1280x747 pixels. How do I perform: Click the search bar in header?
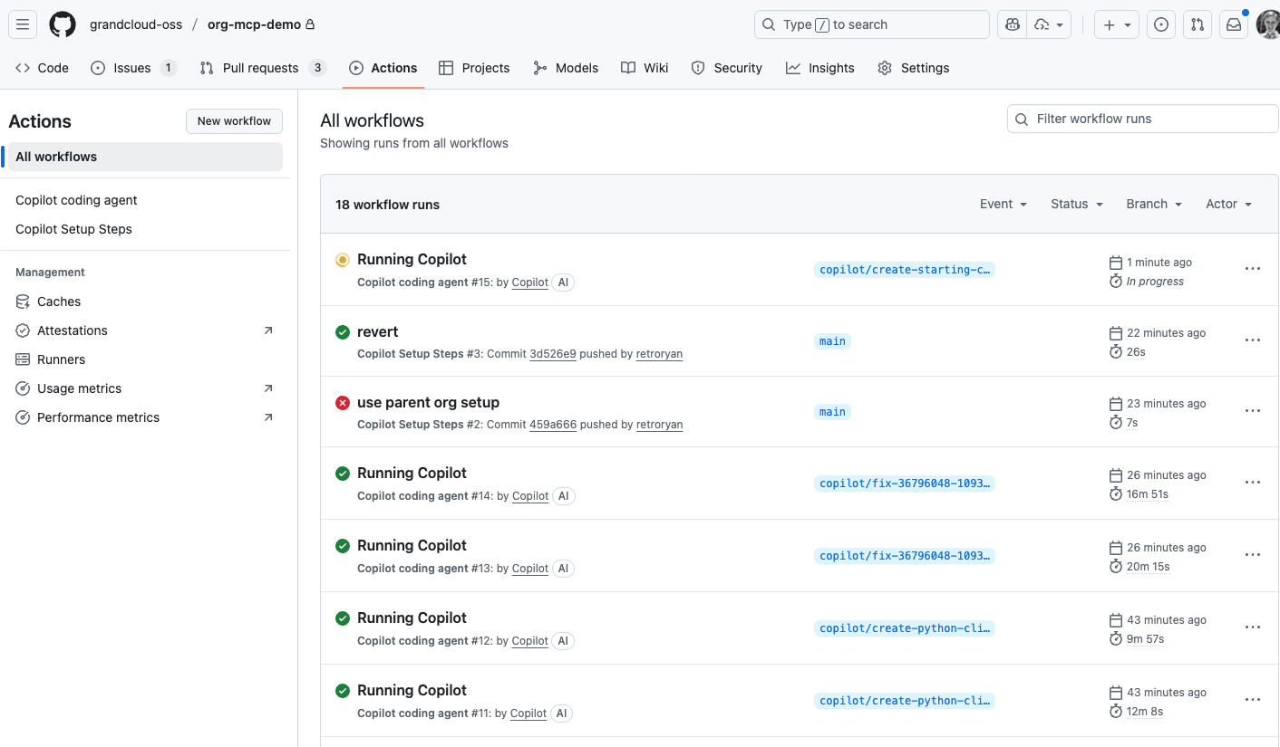(871, 24)
